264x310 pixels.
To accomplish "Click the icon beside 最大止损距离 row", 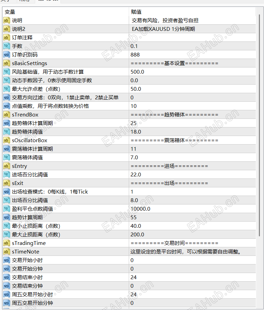I will point(6,235).
